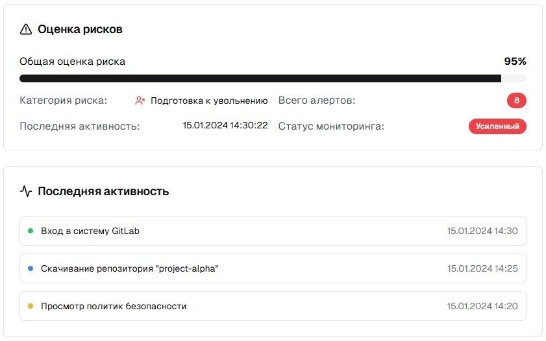
Task: Click the Оценка рисков section heading
Action: tap(80, 29)
